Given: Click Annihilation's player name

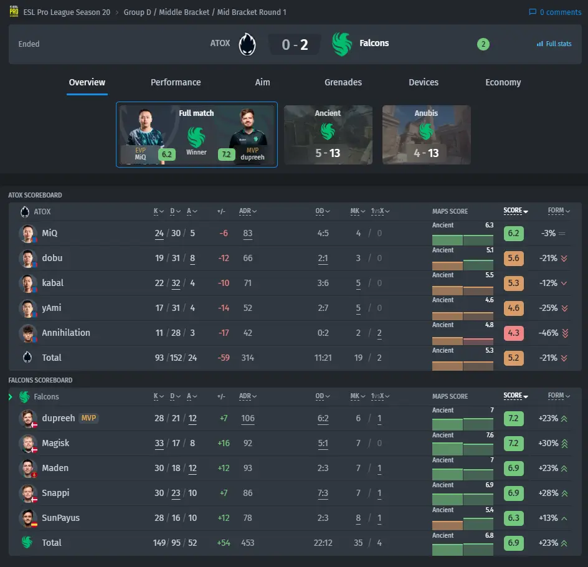Looking at the screenshot, I should [66, 333].
